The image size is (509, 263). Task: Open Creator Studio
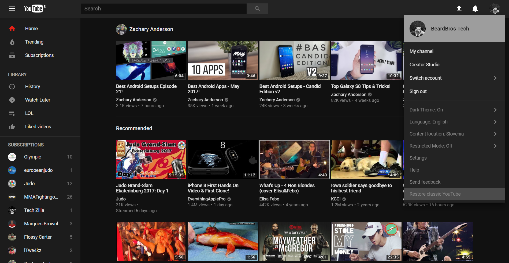pyautogui.click(x=424, y=64)
